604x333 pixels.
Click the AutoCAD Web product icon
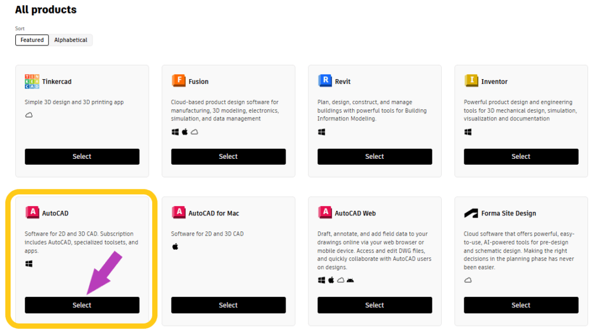324,213
